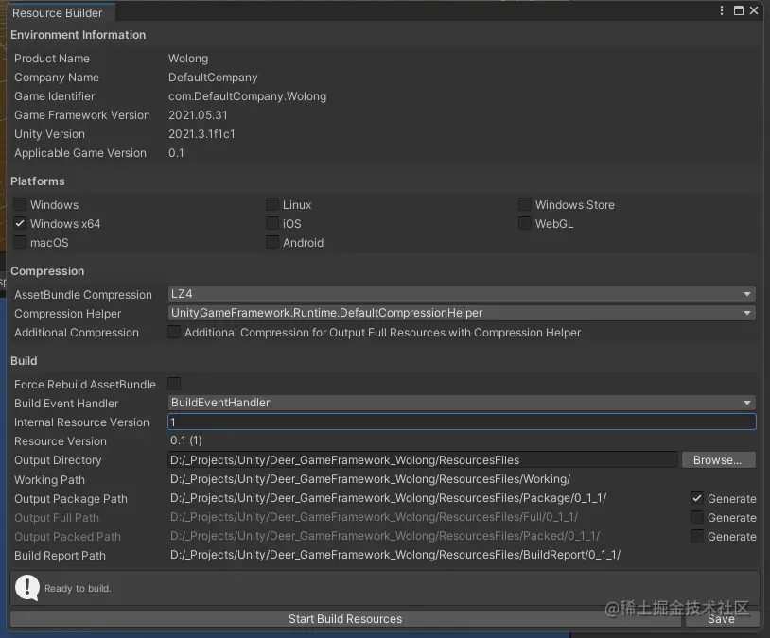Open the Build Event Handler dropdown
The width and height of the screenshot is (770, 638).
coord(462,403)
